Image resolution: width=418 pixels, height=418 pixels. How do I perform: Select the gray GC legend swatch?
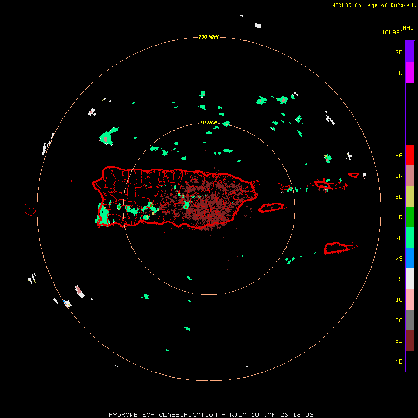tap(410, 320)
